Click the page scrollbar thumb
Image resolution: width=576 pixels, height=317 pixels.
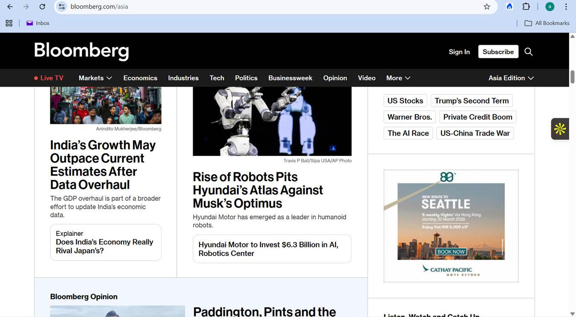573,77
